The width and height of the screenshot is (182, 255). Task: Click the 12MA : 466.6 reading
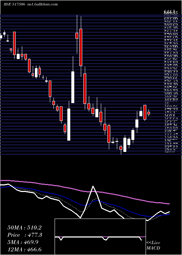pos(24,249)
